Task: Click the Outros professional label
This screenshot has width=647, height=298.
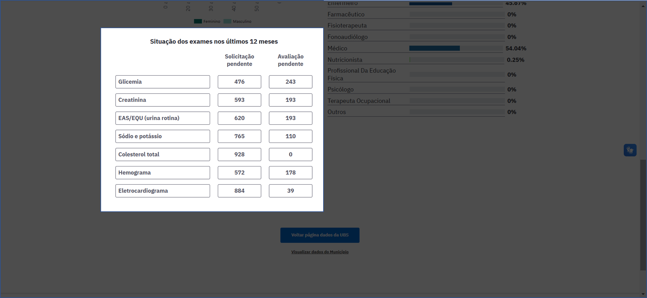Action: click(337, 112)
